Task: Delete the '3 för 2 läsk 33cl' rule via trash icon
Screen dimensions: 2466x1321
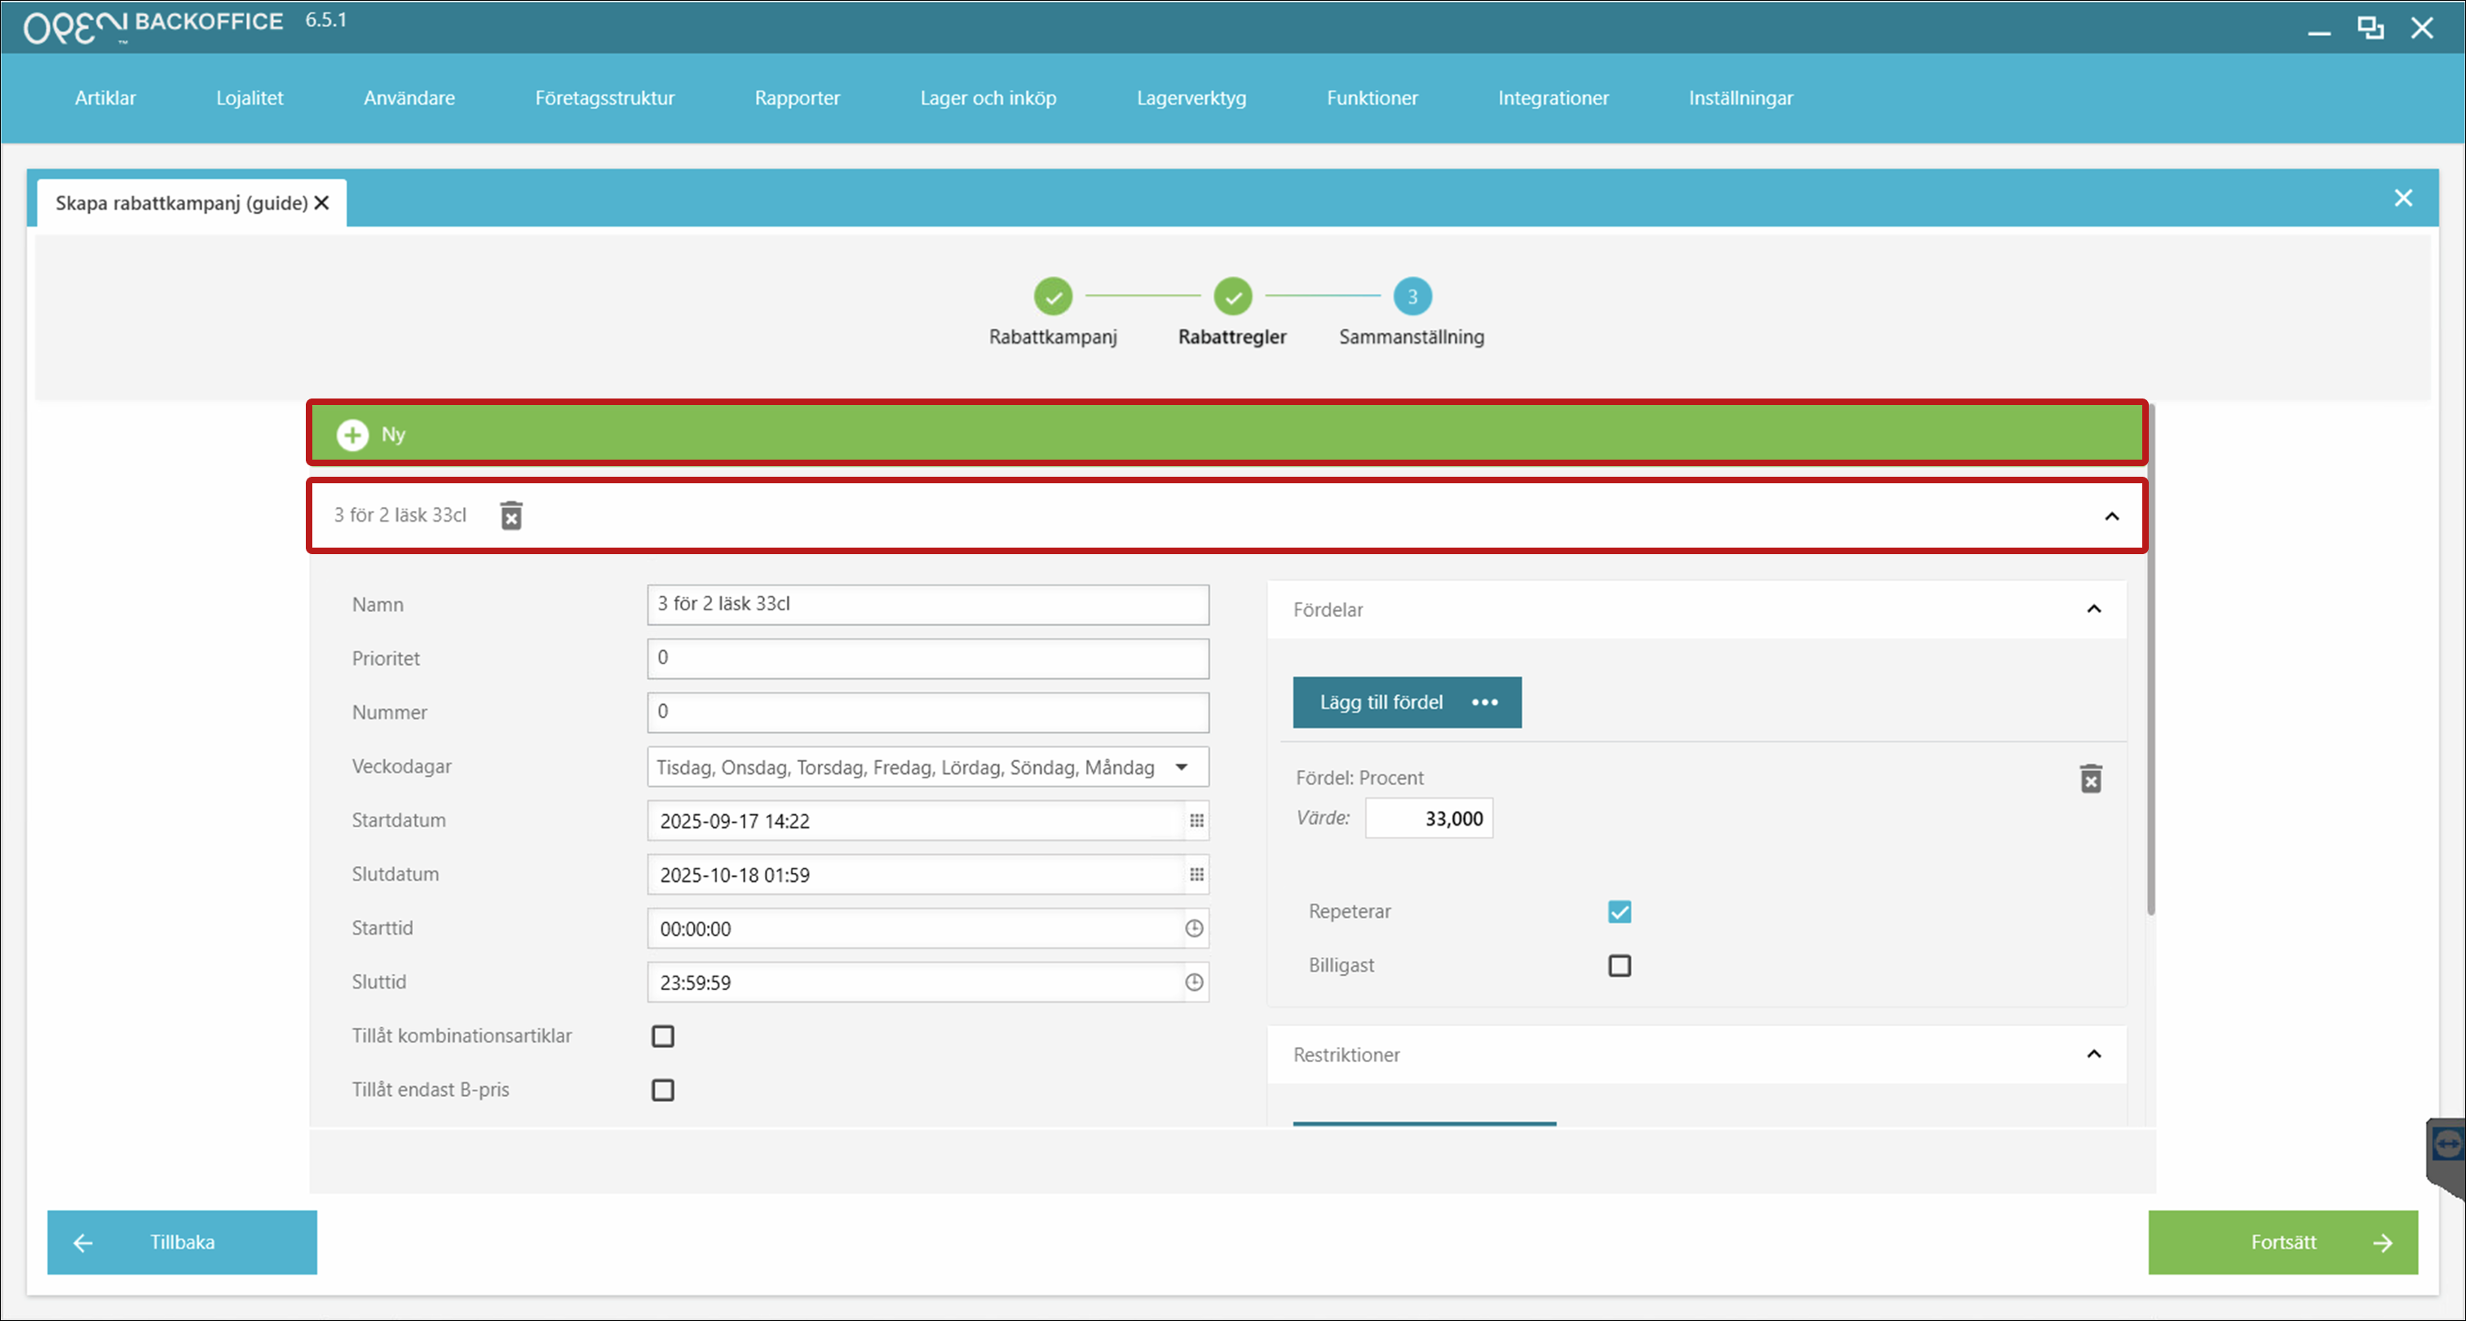Action: (x=512, y=516)
